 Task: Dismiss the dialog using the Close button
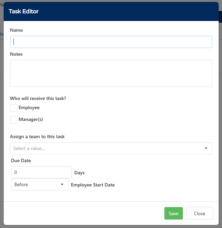pos(200,213)
